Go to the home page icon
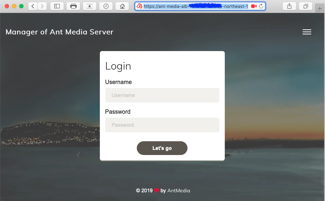Viewport: 325px width, 201px height. pos(122,6)
